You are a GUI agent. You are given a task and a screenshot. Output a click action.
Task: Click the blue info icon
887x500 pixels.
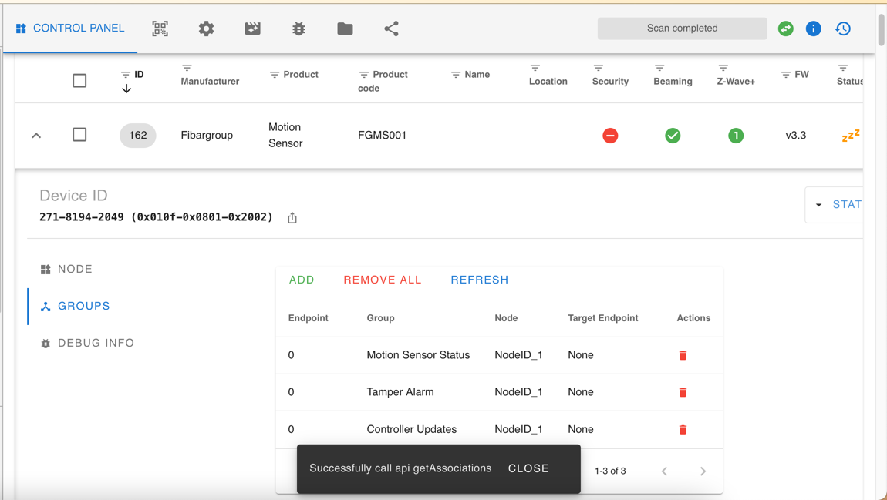[813, 28]
